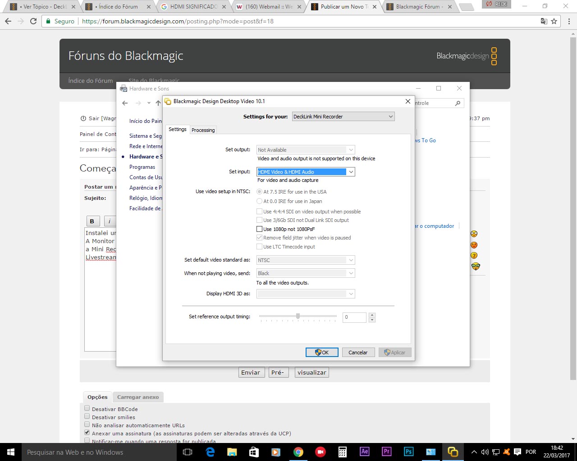Click the Blackmagic Desktop Video taskbar icon
Image resolution: width=577 pixels, height=461 pixels.
tap(453, 452)
